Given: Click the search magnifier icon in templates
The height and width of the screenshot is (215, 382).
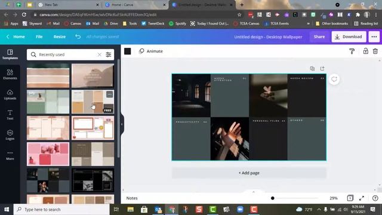Looking at the screenshot, I should pos(33,54).
